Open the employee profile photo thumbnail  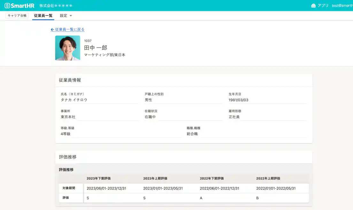tap(67, 48)
